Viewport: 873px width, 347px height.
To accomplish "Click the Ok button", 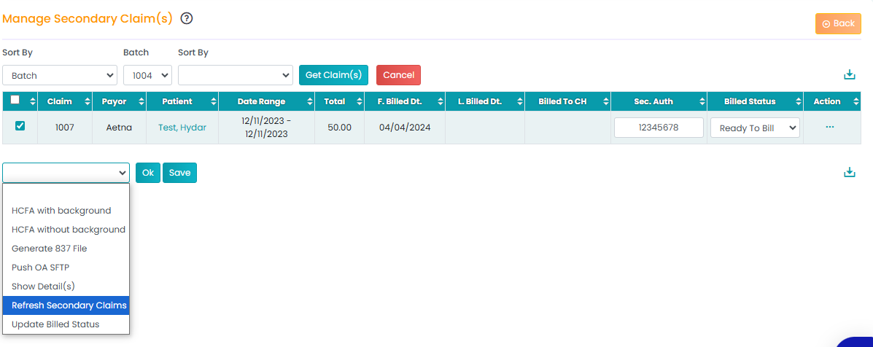I will [148, 173].
